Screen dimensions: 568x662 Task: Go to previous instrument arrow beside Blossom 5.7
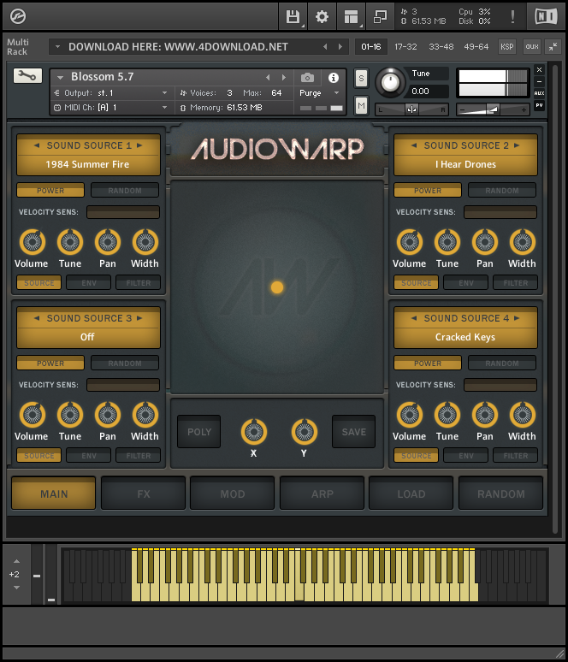(268, 78)
